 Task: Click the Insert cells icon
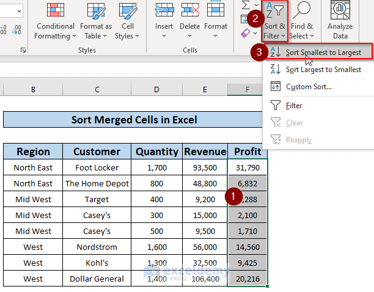click(164, 11)
